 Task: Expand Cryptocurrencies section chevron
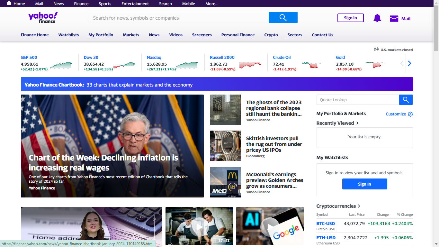pyautogui.click(x=359, y=206)
